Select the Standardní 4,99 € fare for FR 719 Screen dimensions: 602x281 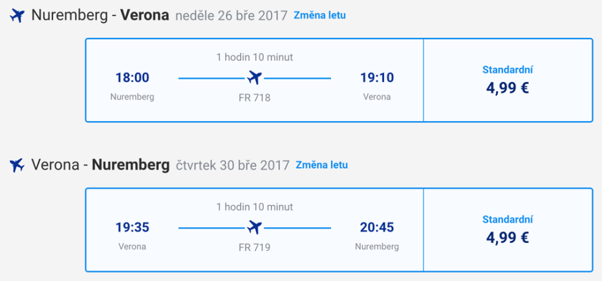[508, 230]
